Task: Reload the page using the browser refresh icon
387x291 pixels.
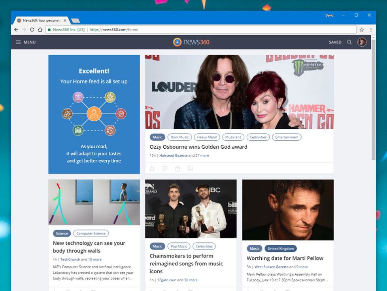Action: pos(32,30)
